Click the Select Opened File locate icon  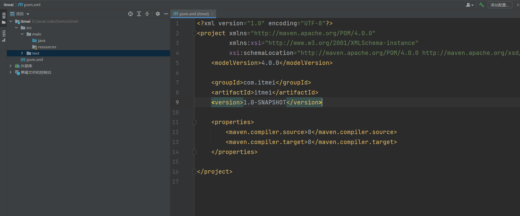coord(131,14)
